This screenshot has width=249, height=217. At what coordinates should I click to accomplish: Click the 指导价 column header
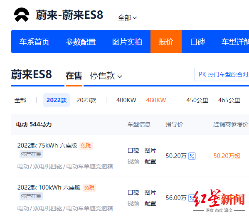coord(174,124)
